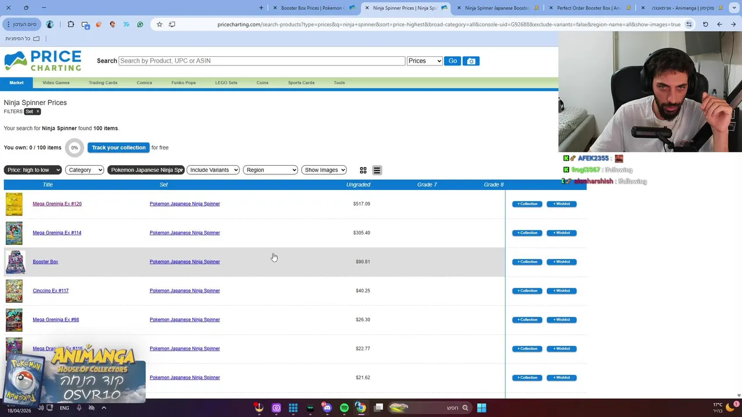Go back using the browser arrow

point(719,24)
